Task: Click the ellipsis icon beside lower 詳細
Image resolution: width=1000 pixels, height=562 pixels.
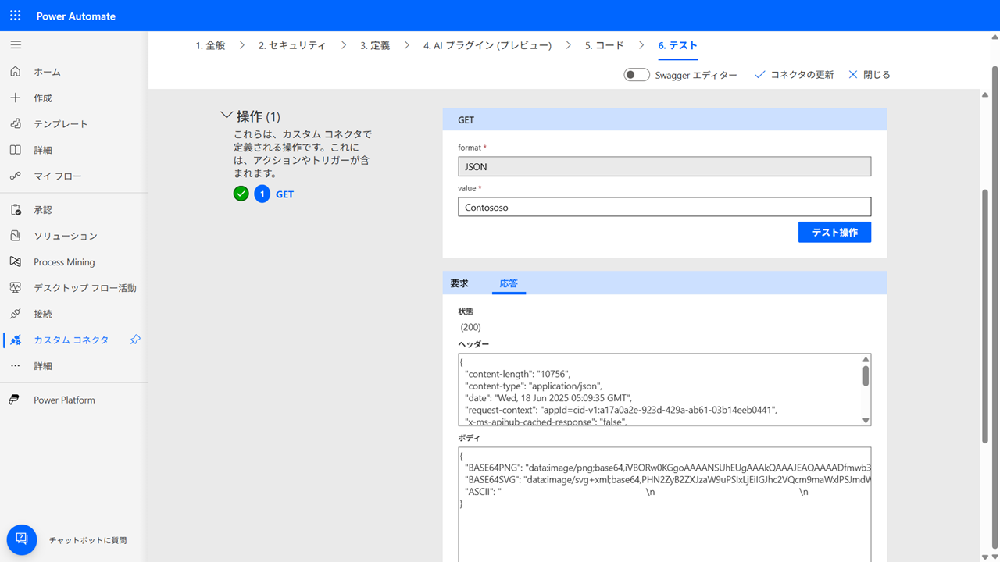Action: pos(16,365)
